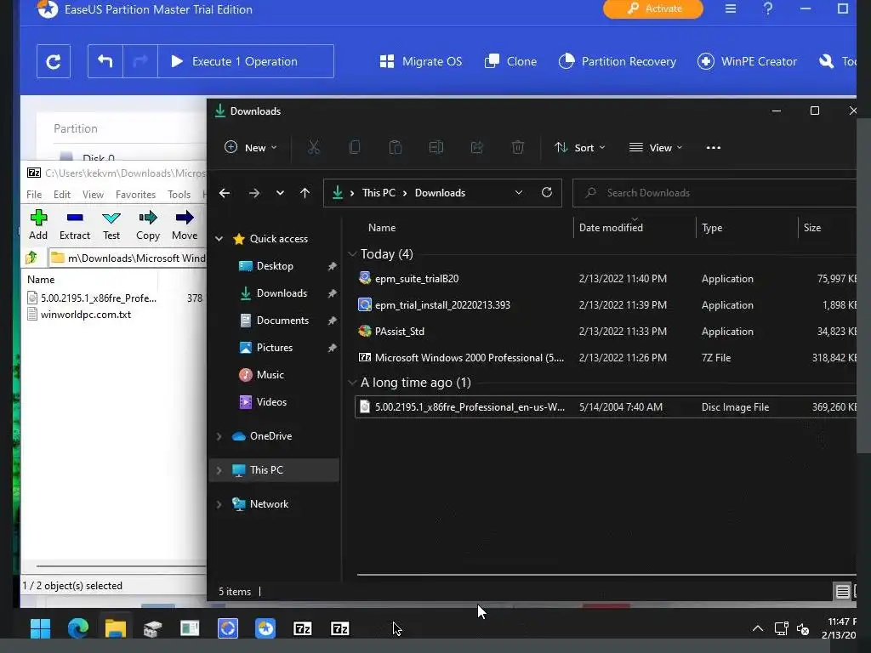The width and height of the screenshot is (871, 653).
Task: Select epm_suite_trialB20 file
Action: click(x=606, y=279)
